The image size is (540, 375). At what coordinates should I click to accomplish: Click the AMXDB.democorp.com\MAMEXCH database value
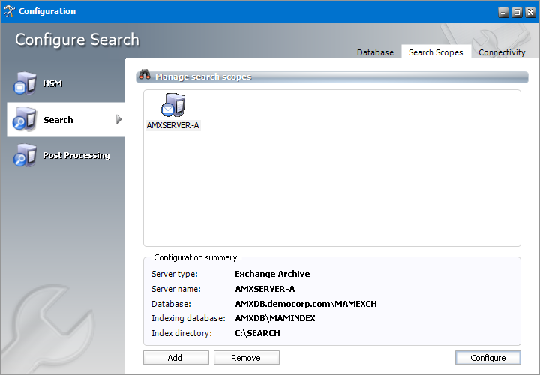pyautogui.click(x=305, y=304)
